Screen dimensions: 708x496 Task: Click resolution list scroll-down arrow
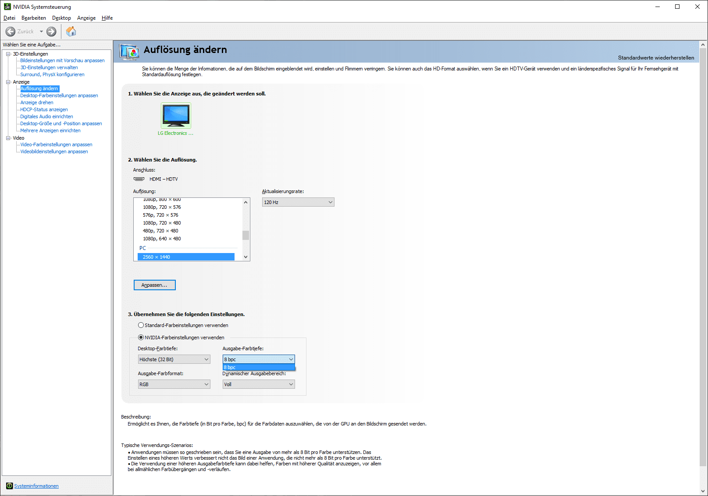point(245,257)
